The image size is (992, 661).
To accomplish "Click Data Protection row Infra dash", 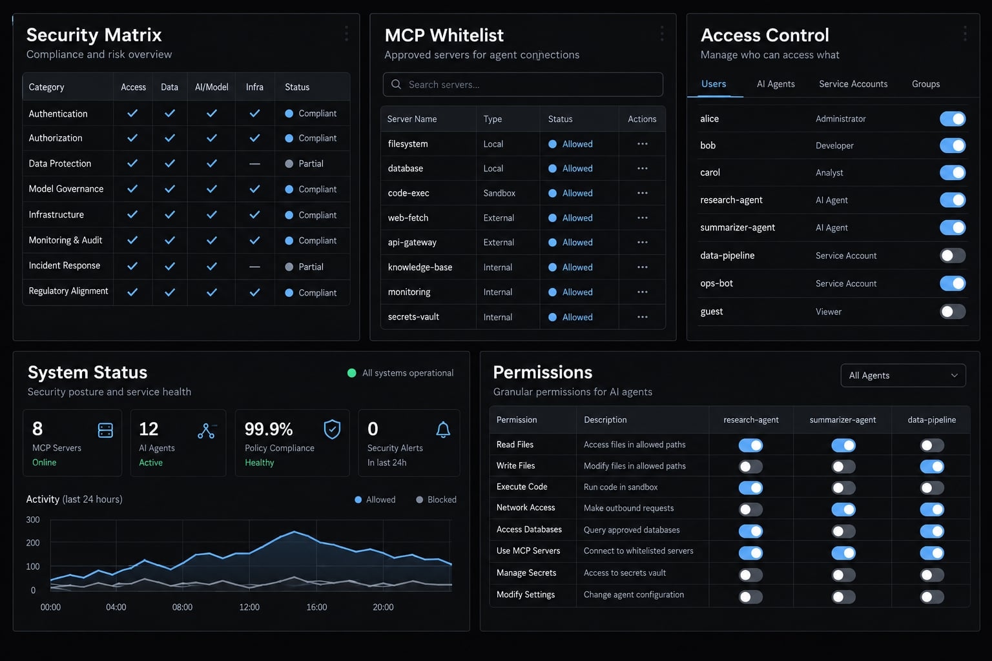I will point(254,164).
